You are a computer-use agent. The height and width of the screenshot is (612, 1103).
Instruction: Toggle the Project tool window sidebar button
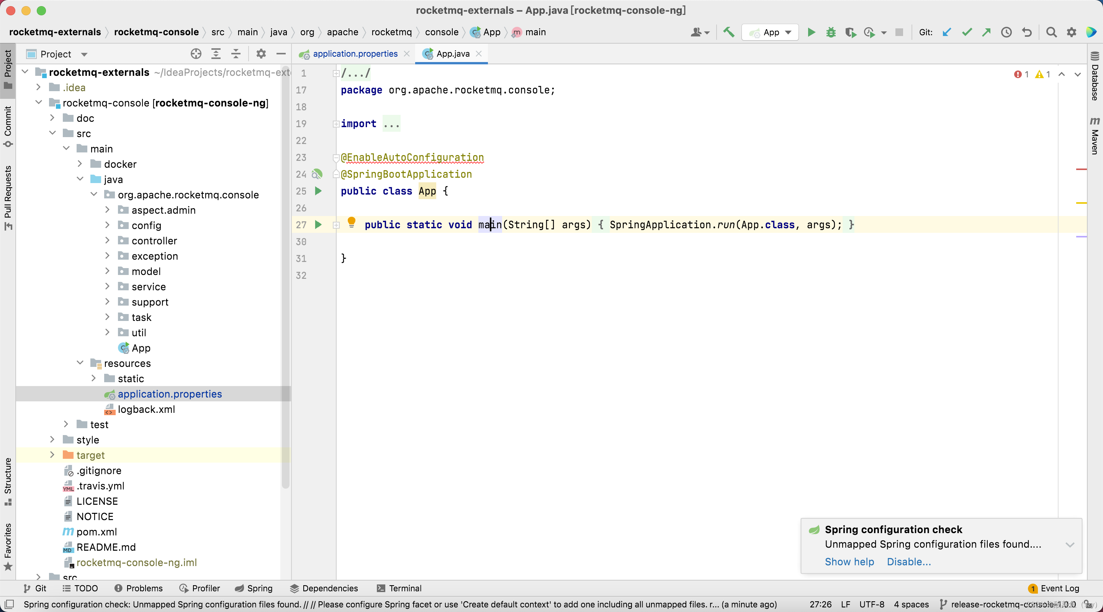(8, 69)
